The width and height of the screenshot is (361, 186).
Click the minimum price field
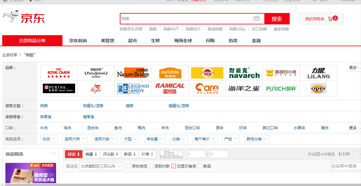coord(196,154)
